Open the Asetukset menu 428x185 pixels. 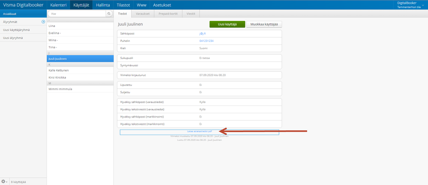(x=162, y=5)
